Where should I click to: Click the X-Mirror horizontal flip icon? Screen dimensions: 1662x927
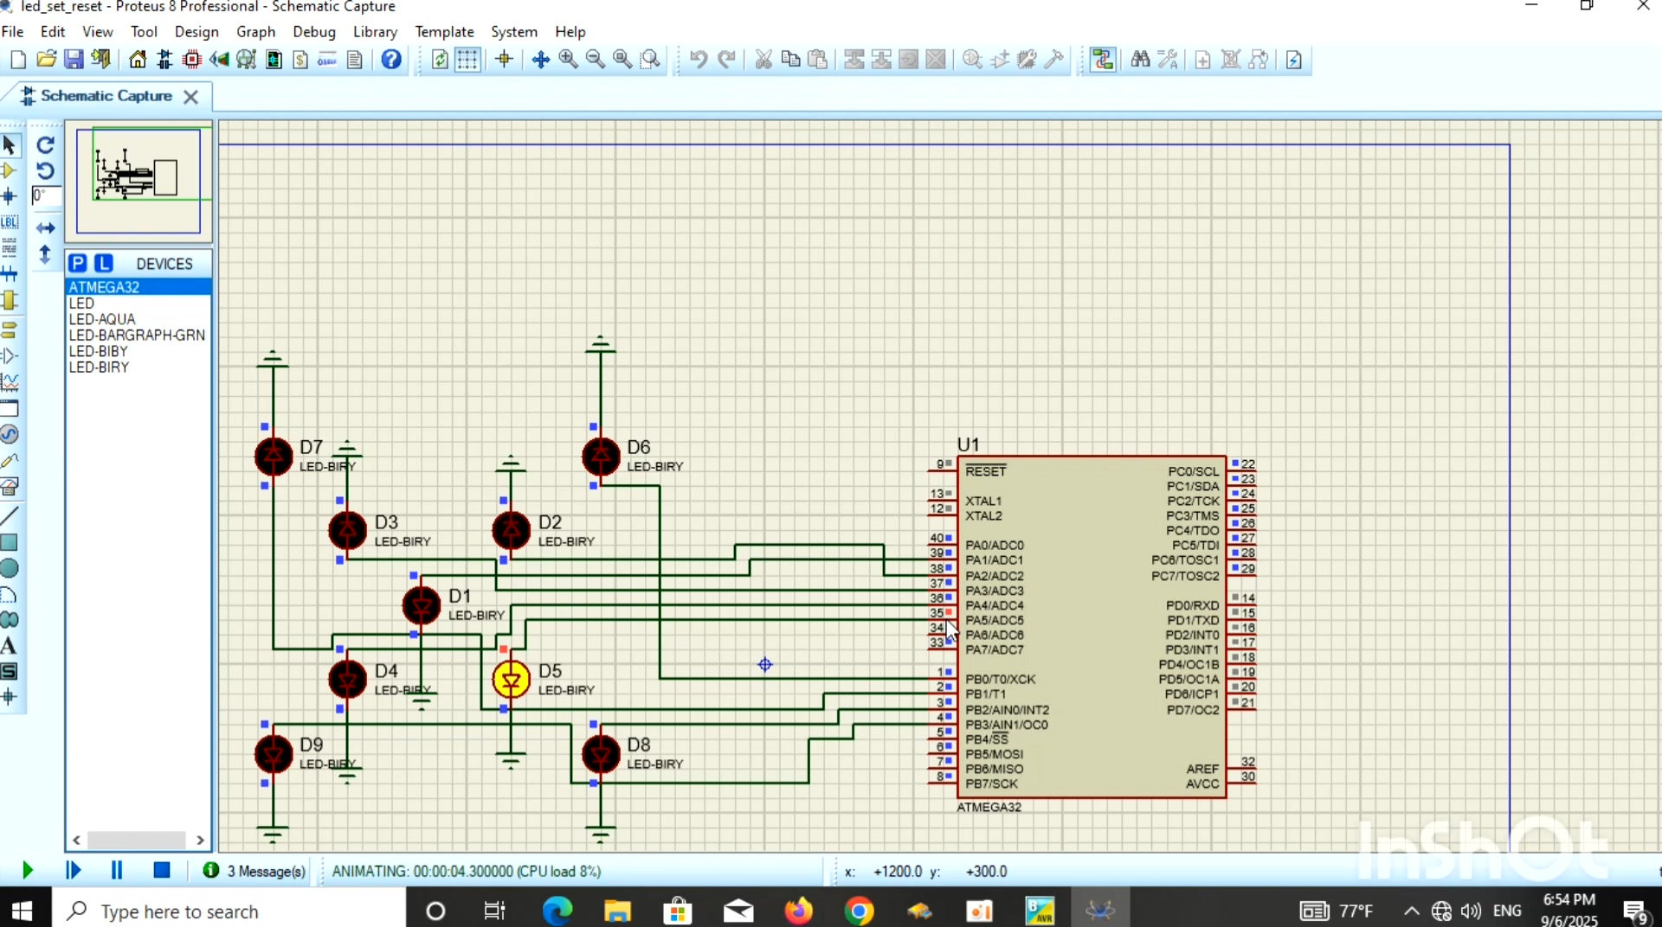point(46,228)
